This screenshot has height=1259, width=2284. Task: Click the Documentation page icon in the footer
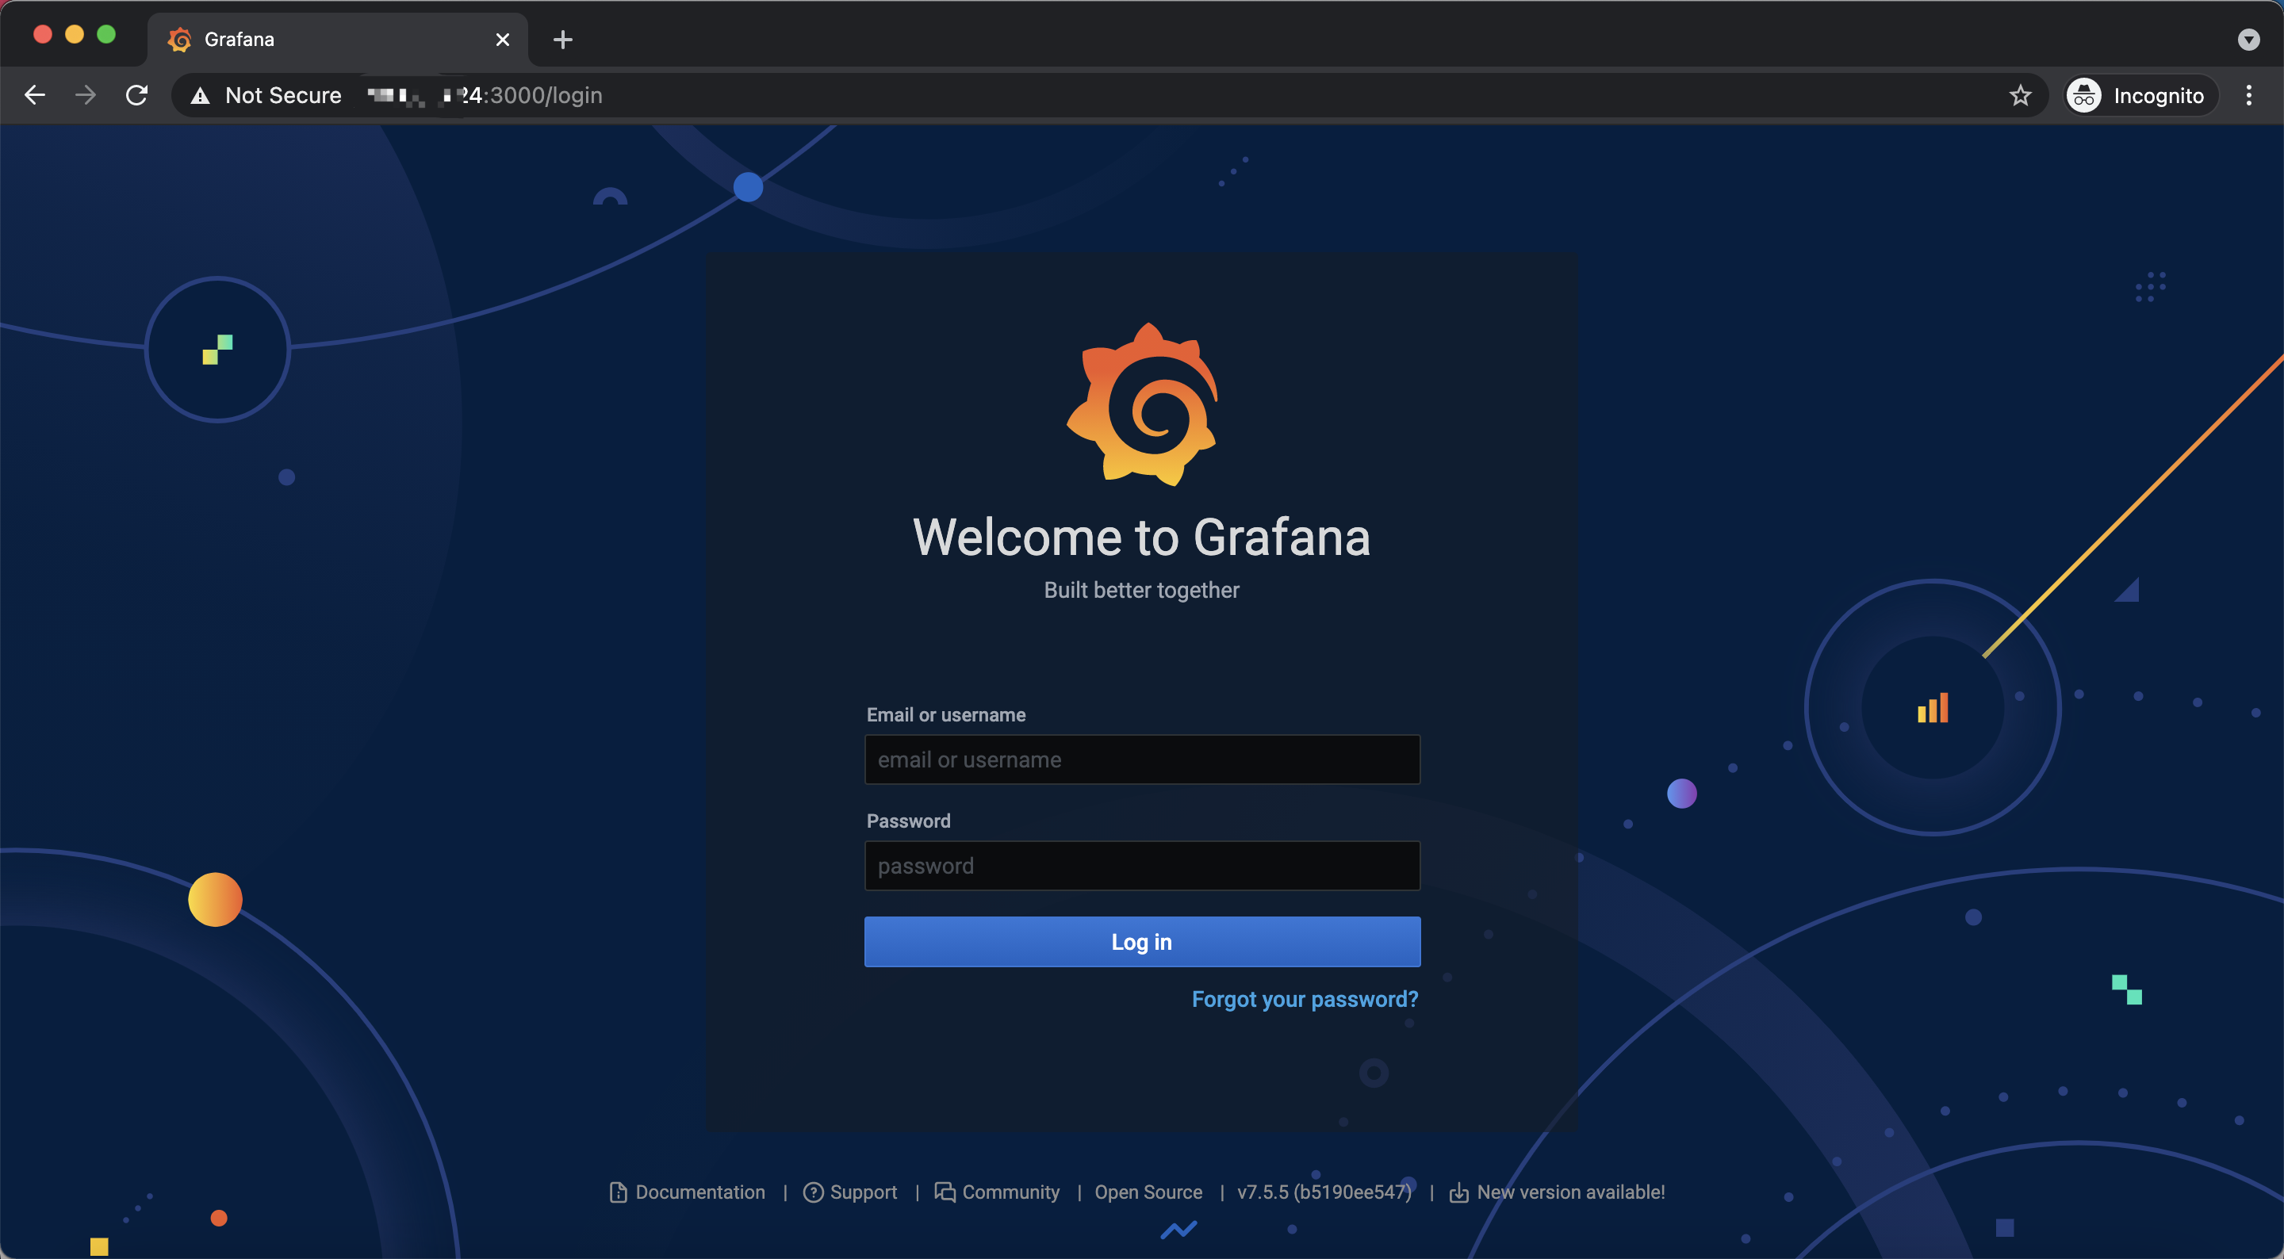pyautogui.click(x=618, y=1192)
